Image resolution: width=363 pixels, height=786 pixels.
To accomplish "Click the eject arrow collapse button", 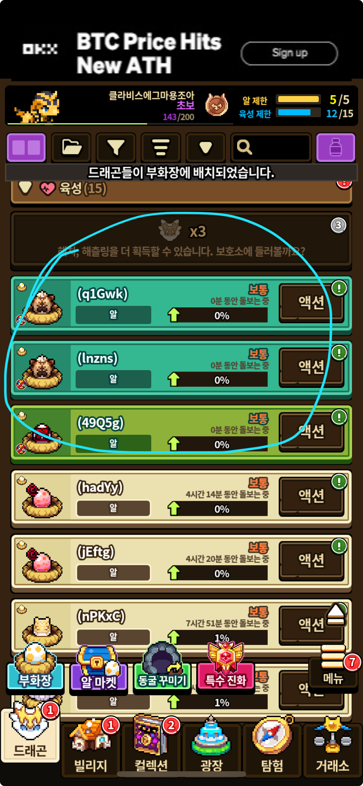I will 336,615.
